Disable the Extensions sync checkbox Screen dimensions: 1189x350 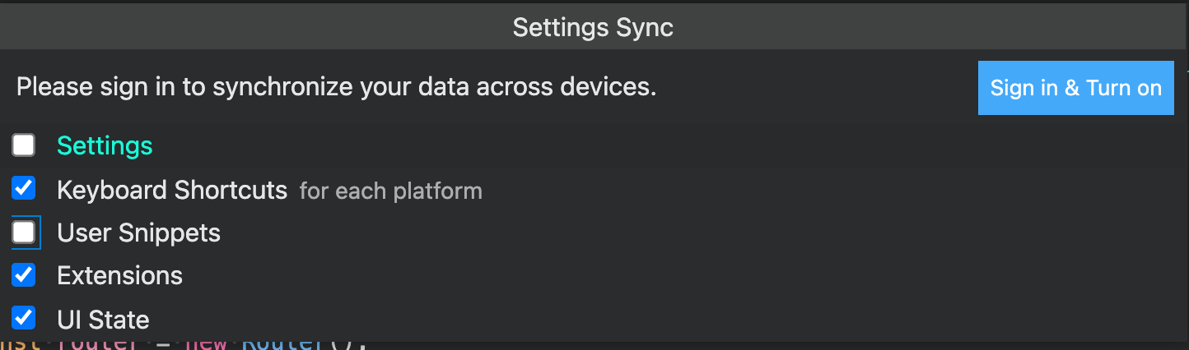(24, 275)
